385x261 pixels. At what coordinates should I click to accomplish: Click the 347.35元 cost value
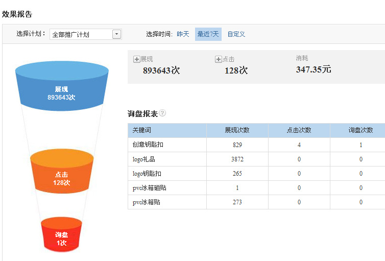tap(314, 69)
